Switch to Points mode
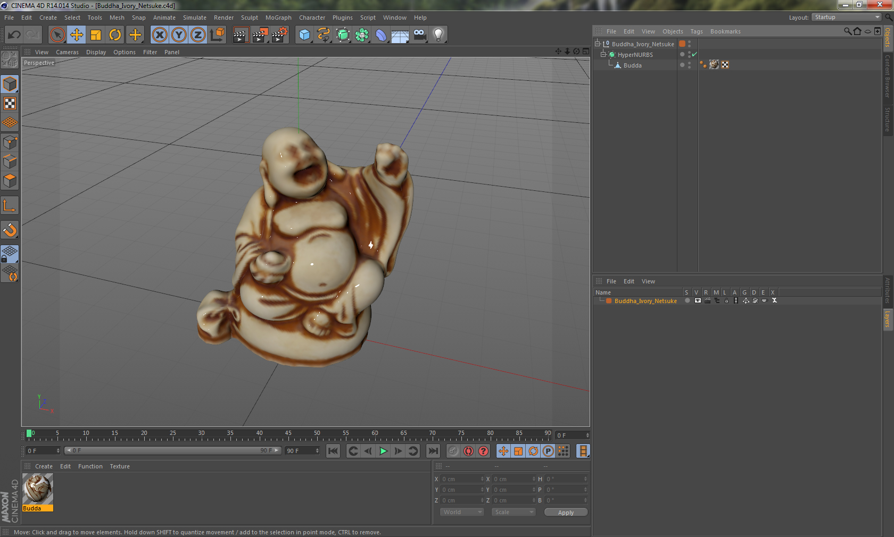 click(x=10, y=142)
